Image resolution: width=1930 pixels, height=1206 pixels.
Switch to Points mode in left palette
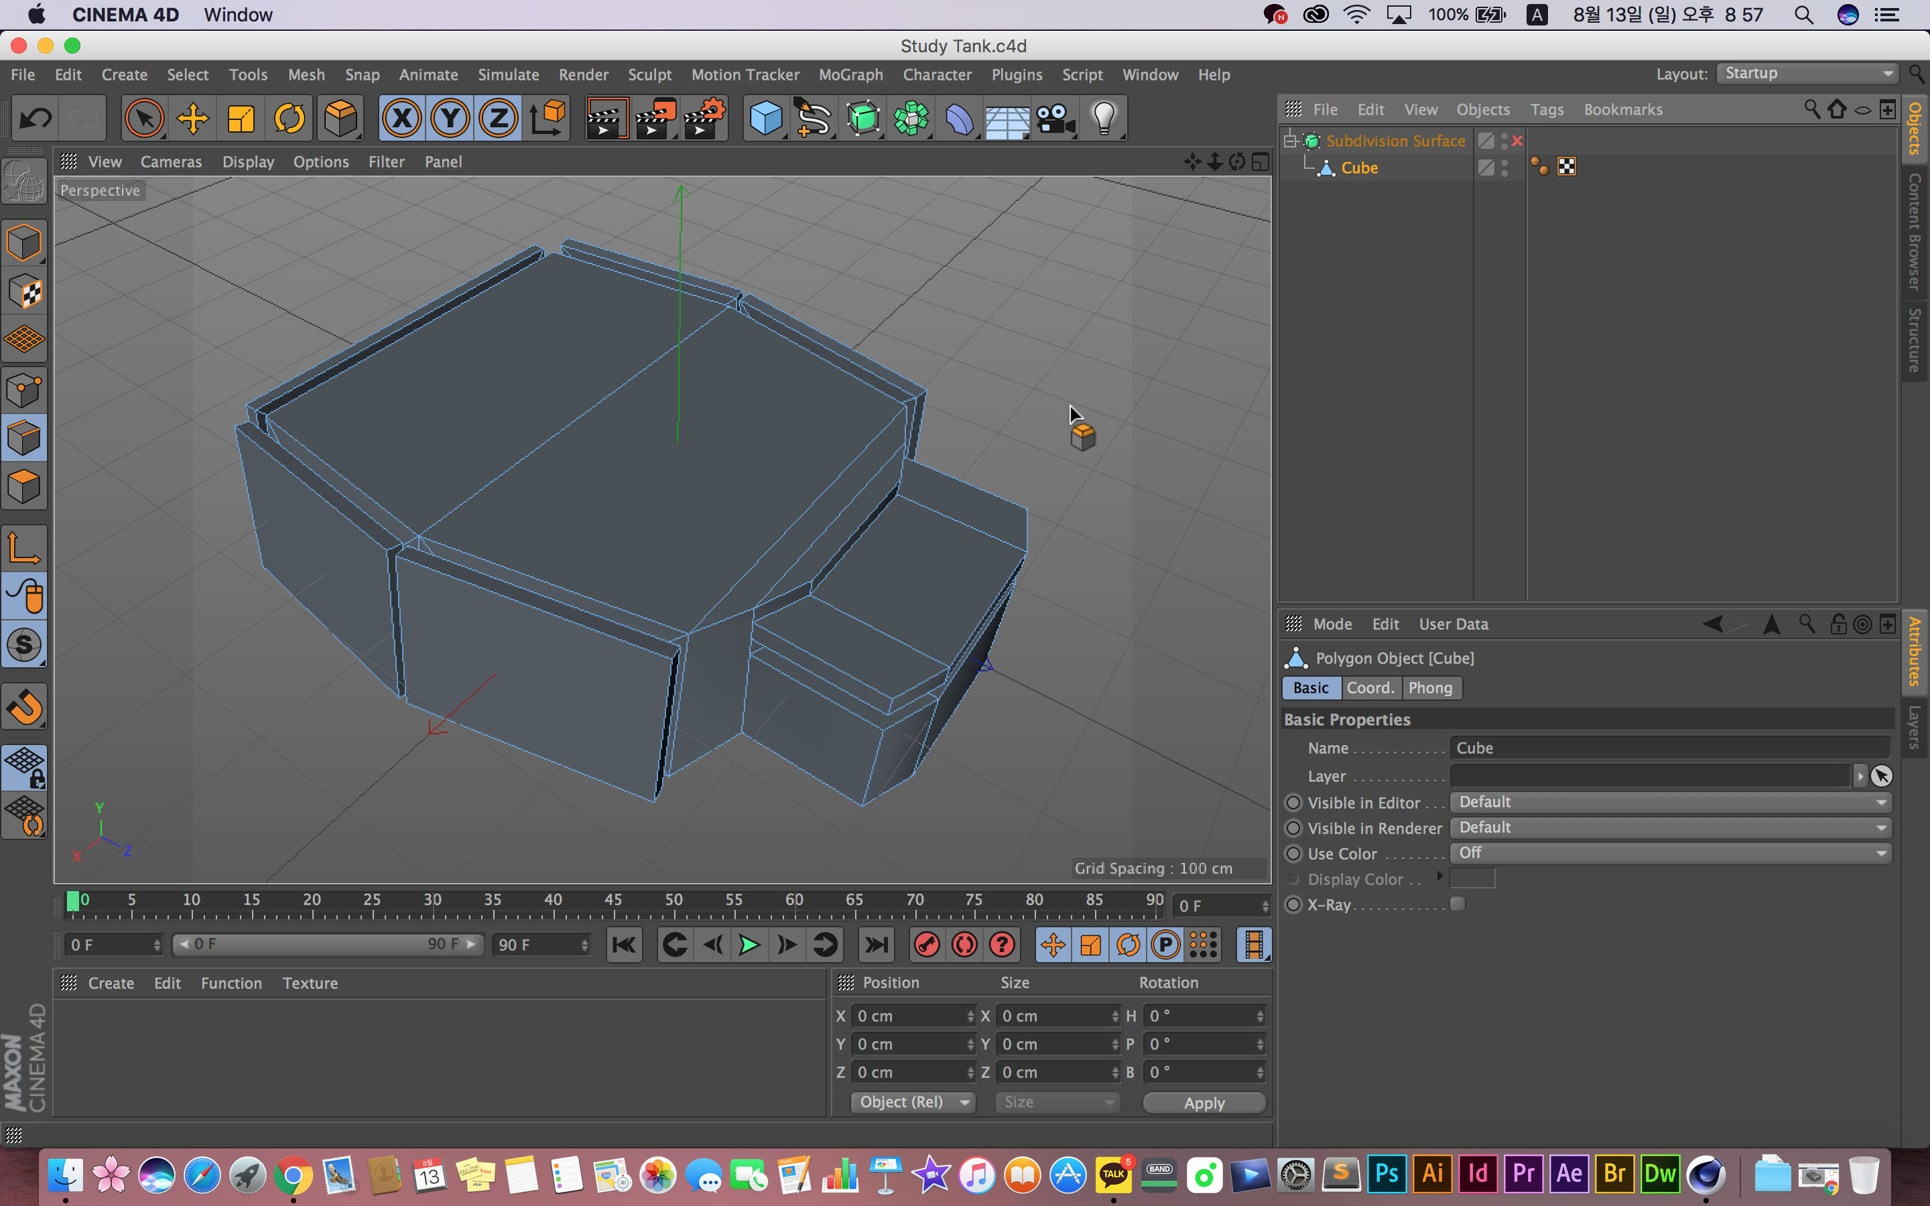[24, 391]
